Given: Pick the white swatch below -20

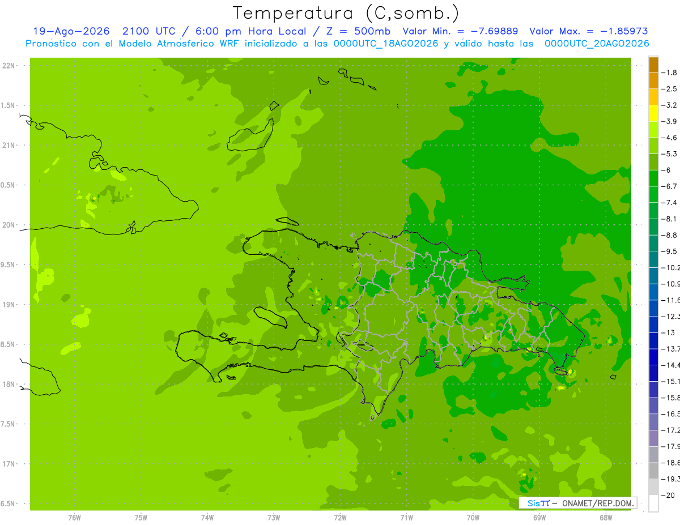Looking at the screenshot, I should pos(653,503).
